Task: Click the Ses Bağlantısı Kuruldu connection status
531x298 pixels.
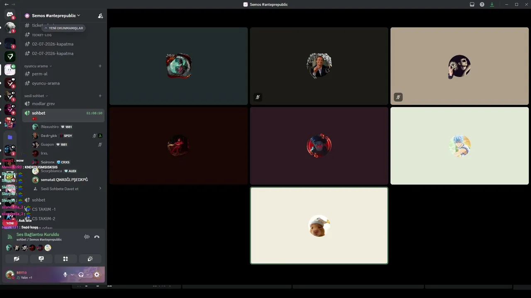Action: point(38,234)
